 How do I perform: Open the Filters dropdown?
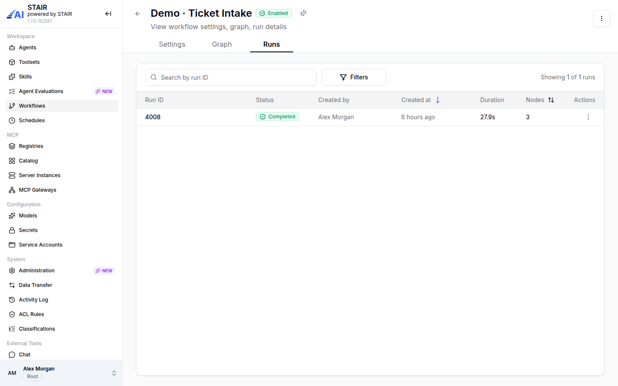(354, 77)
